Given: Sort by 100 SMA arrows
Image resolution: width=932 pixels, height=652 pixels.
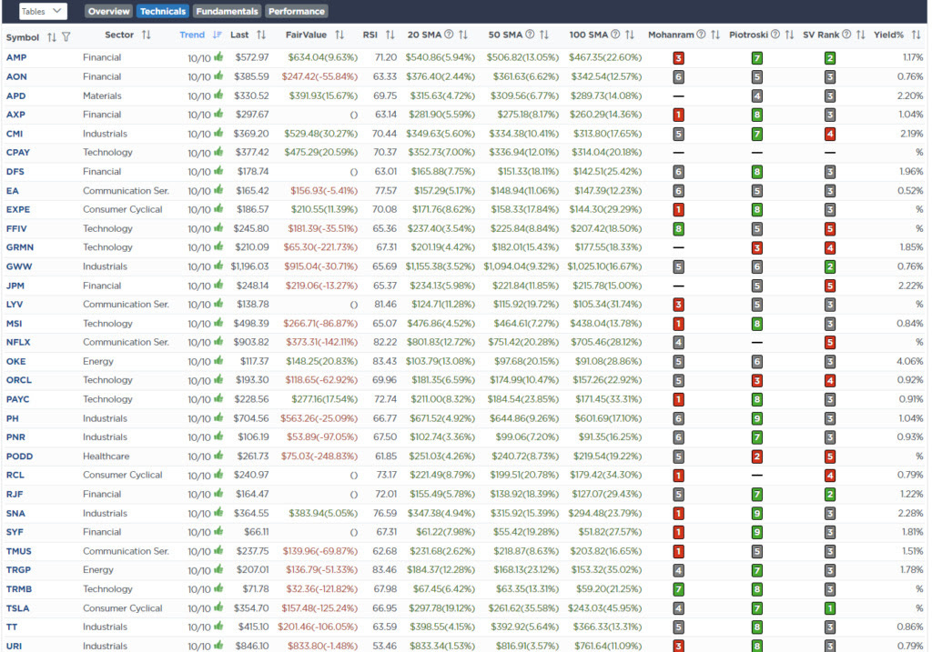Looking at the screenshot, I should 630,35.
